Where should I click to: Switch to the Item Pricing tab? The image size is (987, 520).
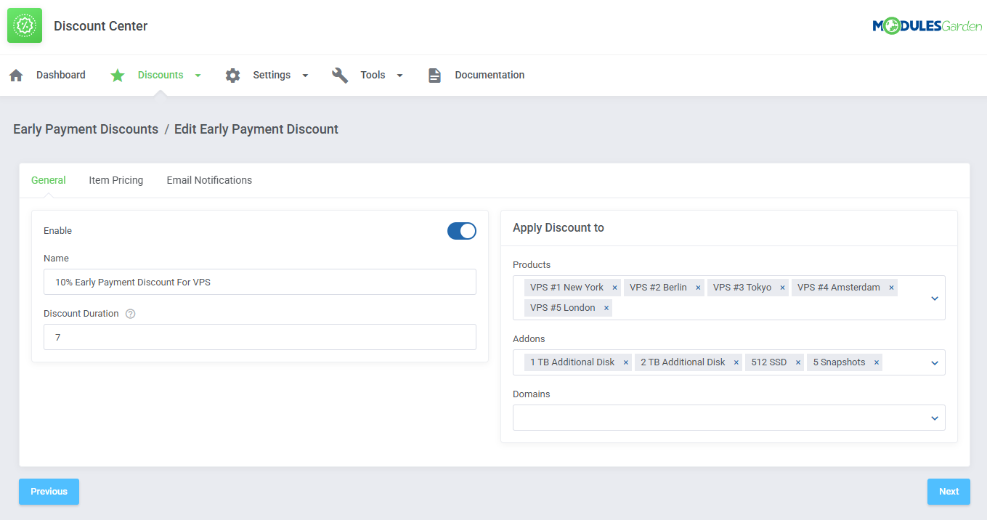[x=115, y=179]
